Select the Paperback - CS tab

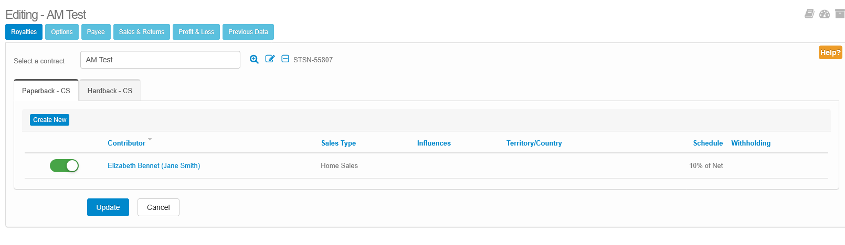click(x=46, y=91)
